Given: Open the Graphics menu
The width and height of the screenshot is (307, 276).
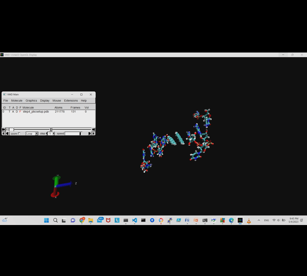Looking at the screenshot, I should (x=31, y=100).
